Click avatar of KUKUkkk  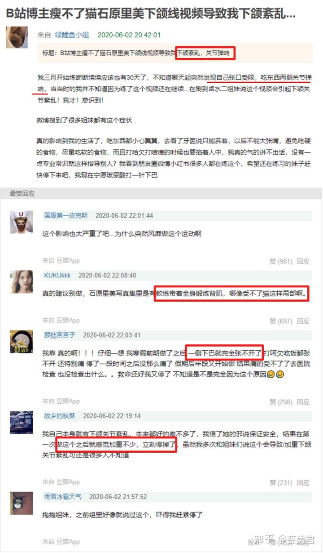[x=22, y=281]
